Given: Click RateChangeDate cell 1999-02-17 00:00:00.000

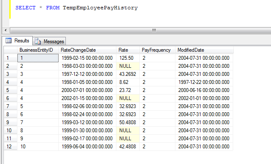Looking at the screenshot, I should pos(87,139).
